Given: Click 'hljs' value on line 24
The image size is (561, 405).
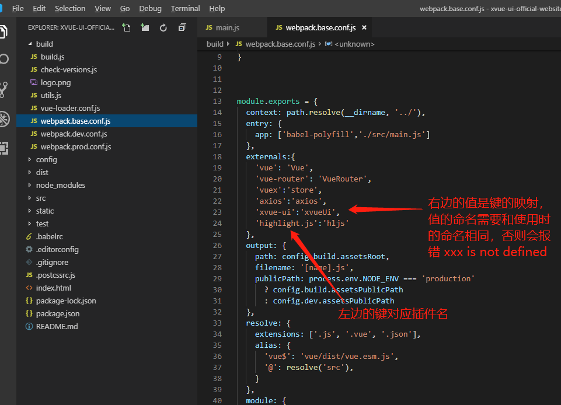Looking at the screenshot, I should [x=336, y=224].
